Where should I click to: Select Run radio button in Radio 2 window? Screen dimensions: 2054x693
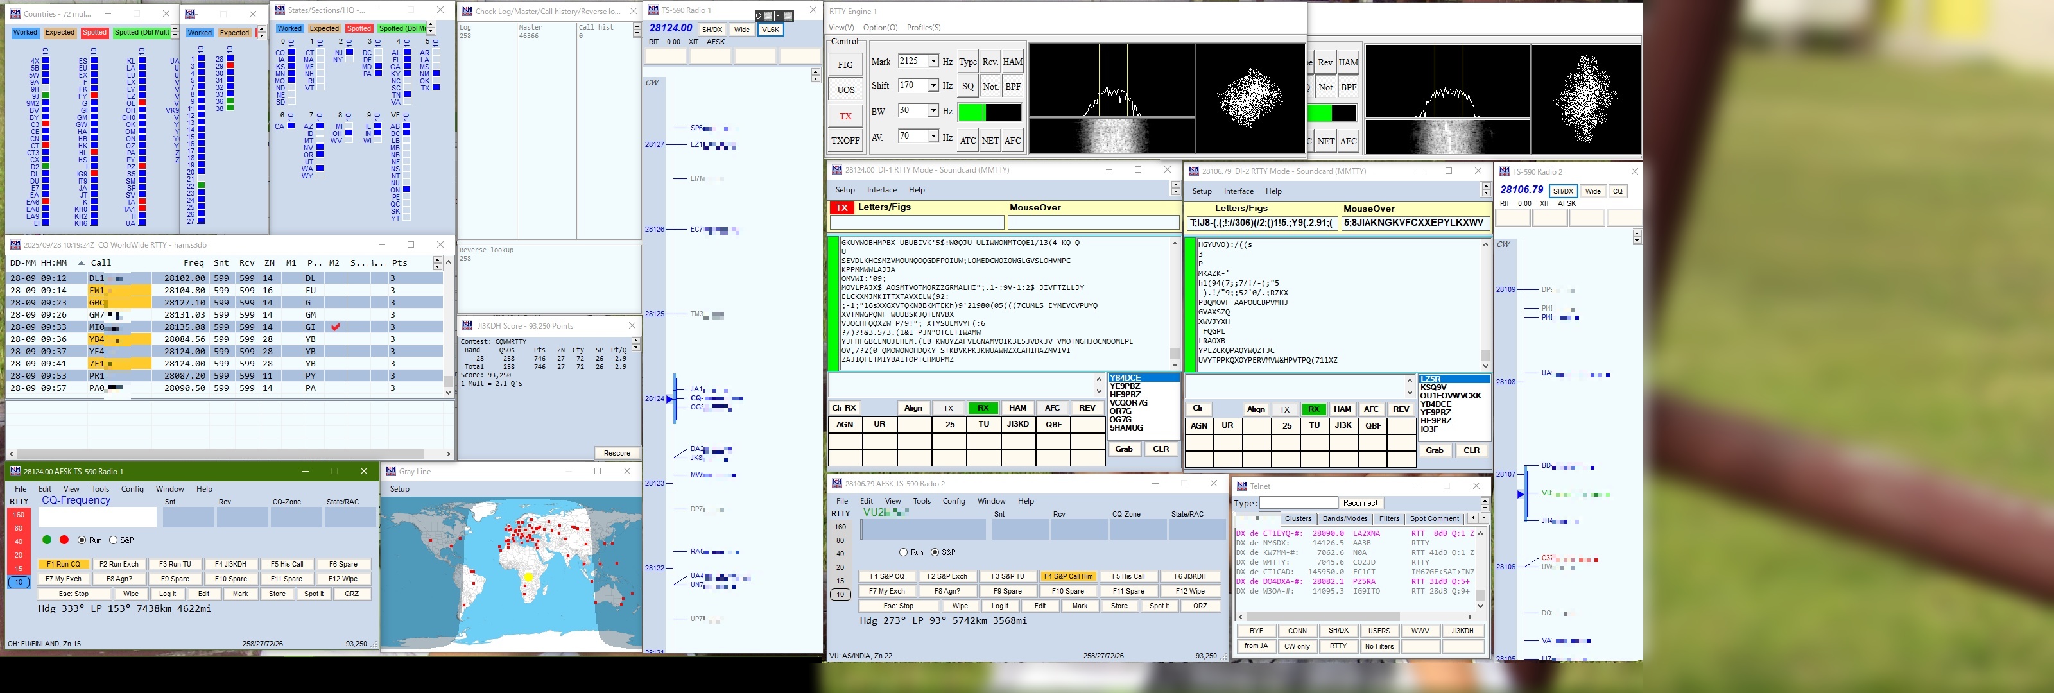[x=903, y=552]
